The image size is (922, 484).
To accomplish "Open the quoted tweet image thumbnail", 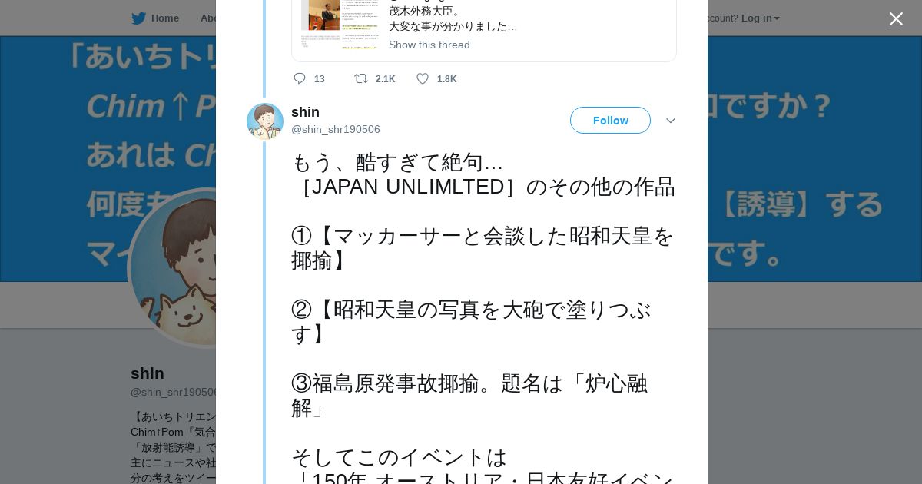I will (x=339, y=25).
